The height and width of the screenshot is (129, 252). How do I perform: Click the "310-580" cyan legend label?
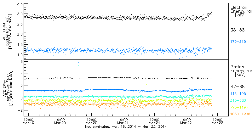point(238,101)
